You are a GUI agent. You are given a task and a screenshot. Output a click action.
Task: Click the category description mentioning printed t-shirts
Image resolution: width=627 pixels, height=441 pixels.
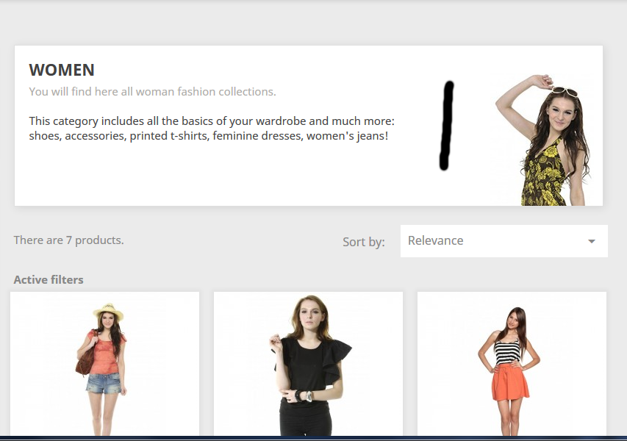(x=212, y=129)
